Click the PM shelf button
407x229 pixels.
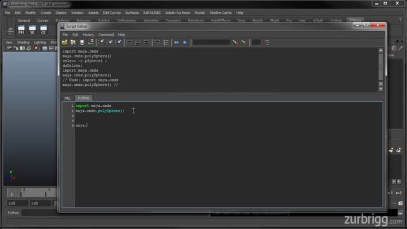point(21,30)
